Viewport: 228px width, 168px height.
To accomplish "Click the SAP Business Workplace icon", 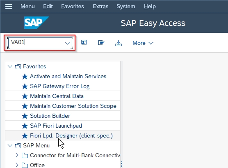I will (101, 43).
